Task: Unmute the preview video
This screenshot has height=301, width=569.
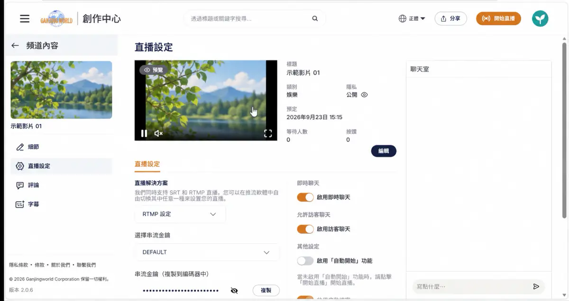Action: point(158,133)
